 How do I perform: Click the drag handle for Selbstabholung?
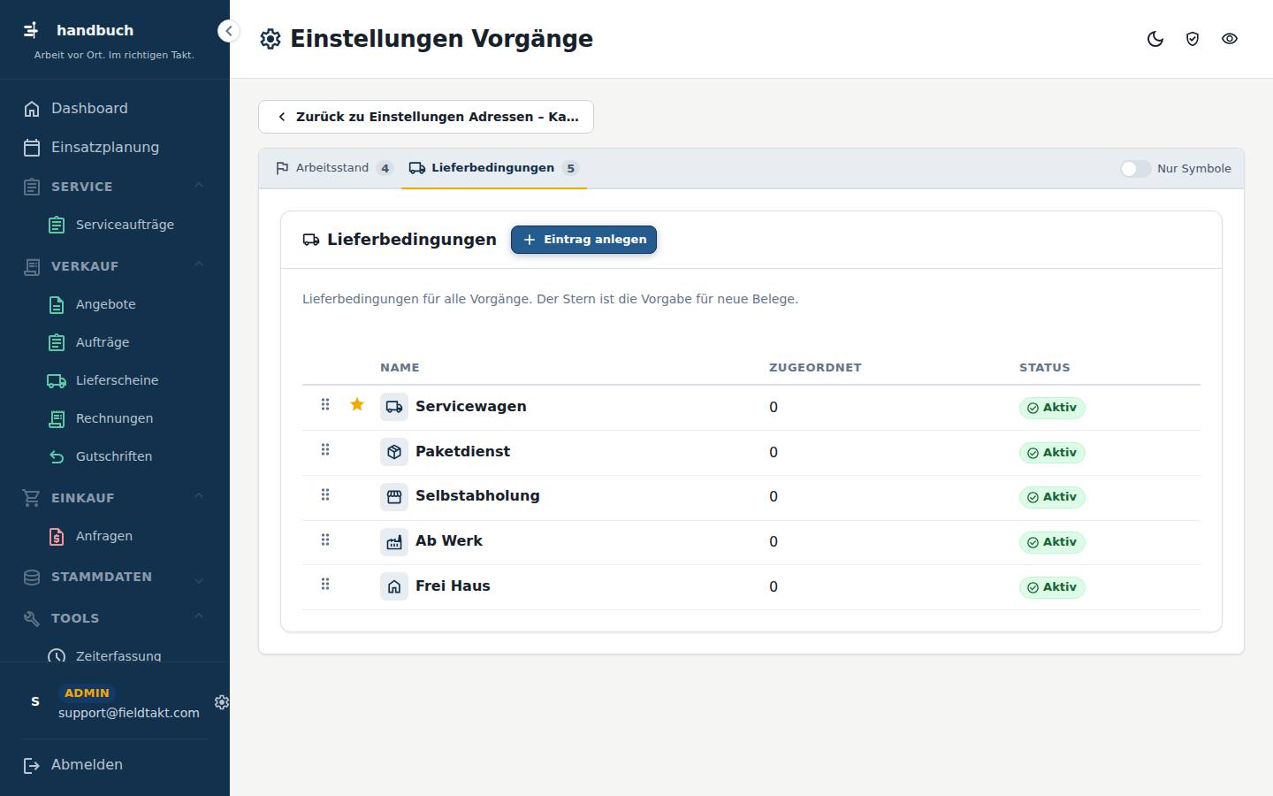click(325, 494)
